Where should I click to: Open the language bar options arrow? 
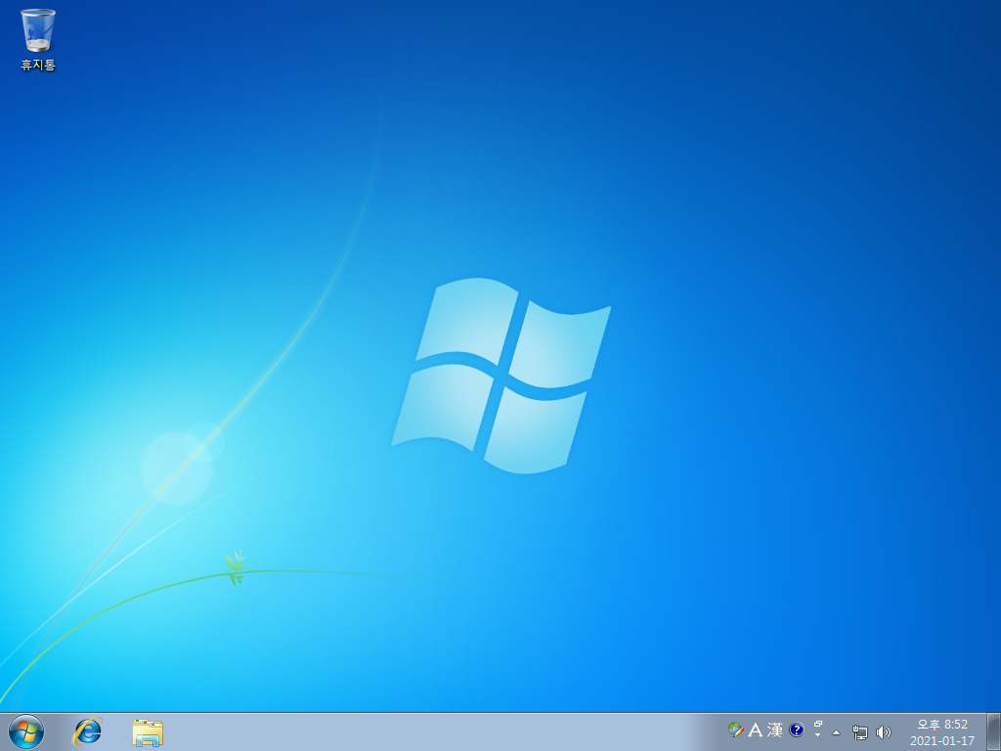coord(818,735)
